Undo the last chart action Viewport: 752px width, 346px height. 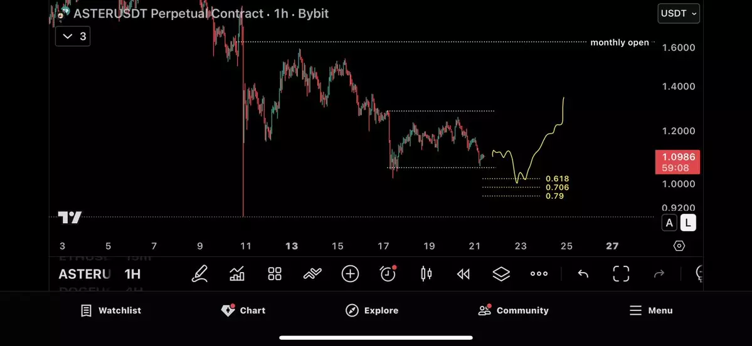coord(583,274)
